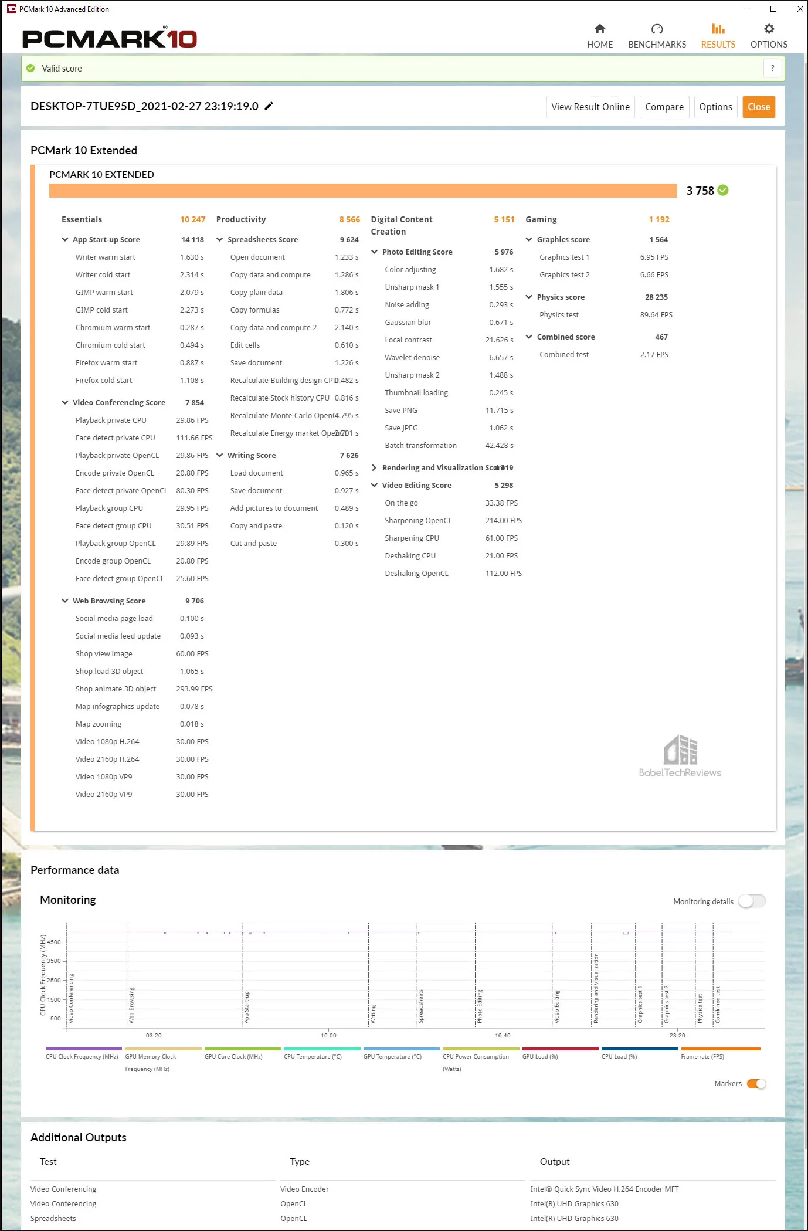
Task: Click View Result Online button
Action: (590, 107)
